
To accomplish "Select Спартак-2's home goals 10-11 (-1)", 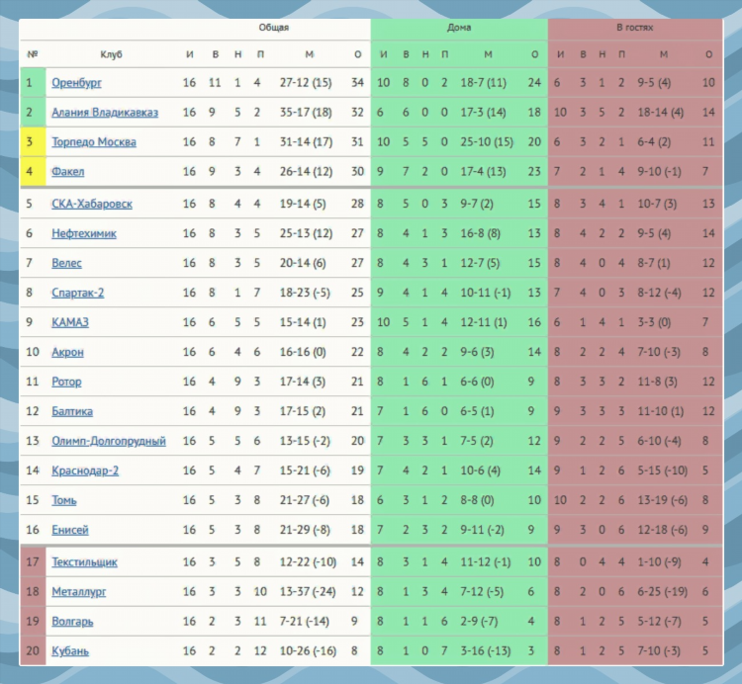I will 486,293.
